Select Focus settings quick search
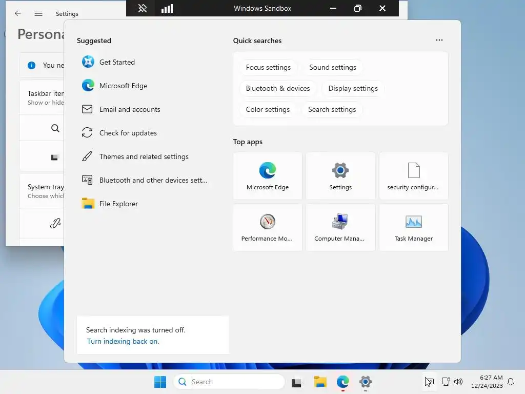Screen dimensions: 525x394 (268, 67)
